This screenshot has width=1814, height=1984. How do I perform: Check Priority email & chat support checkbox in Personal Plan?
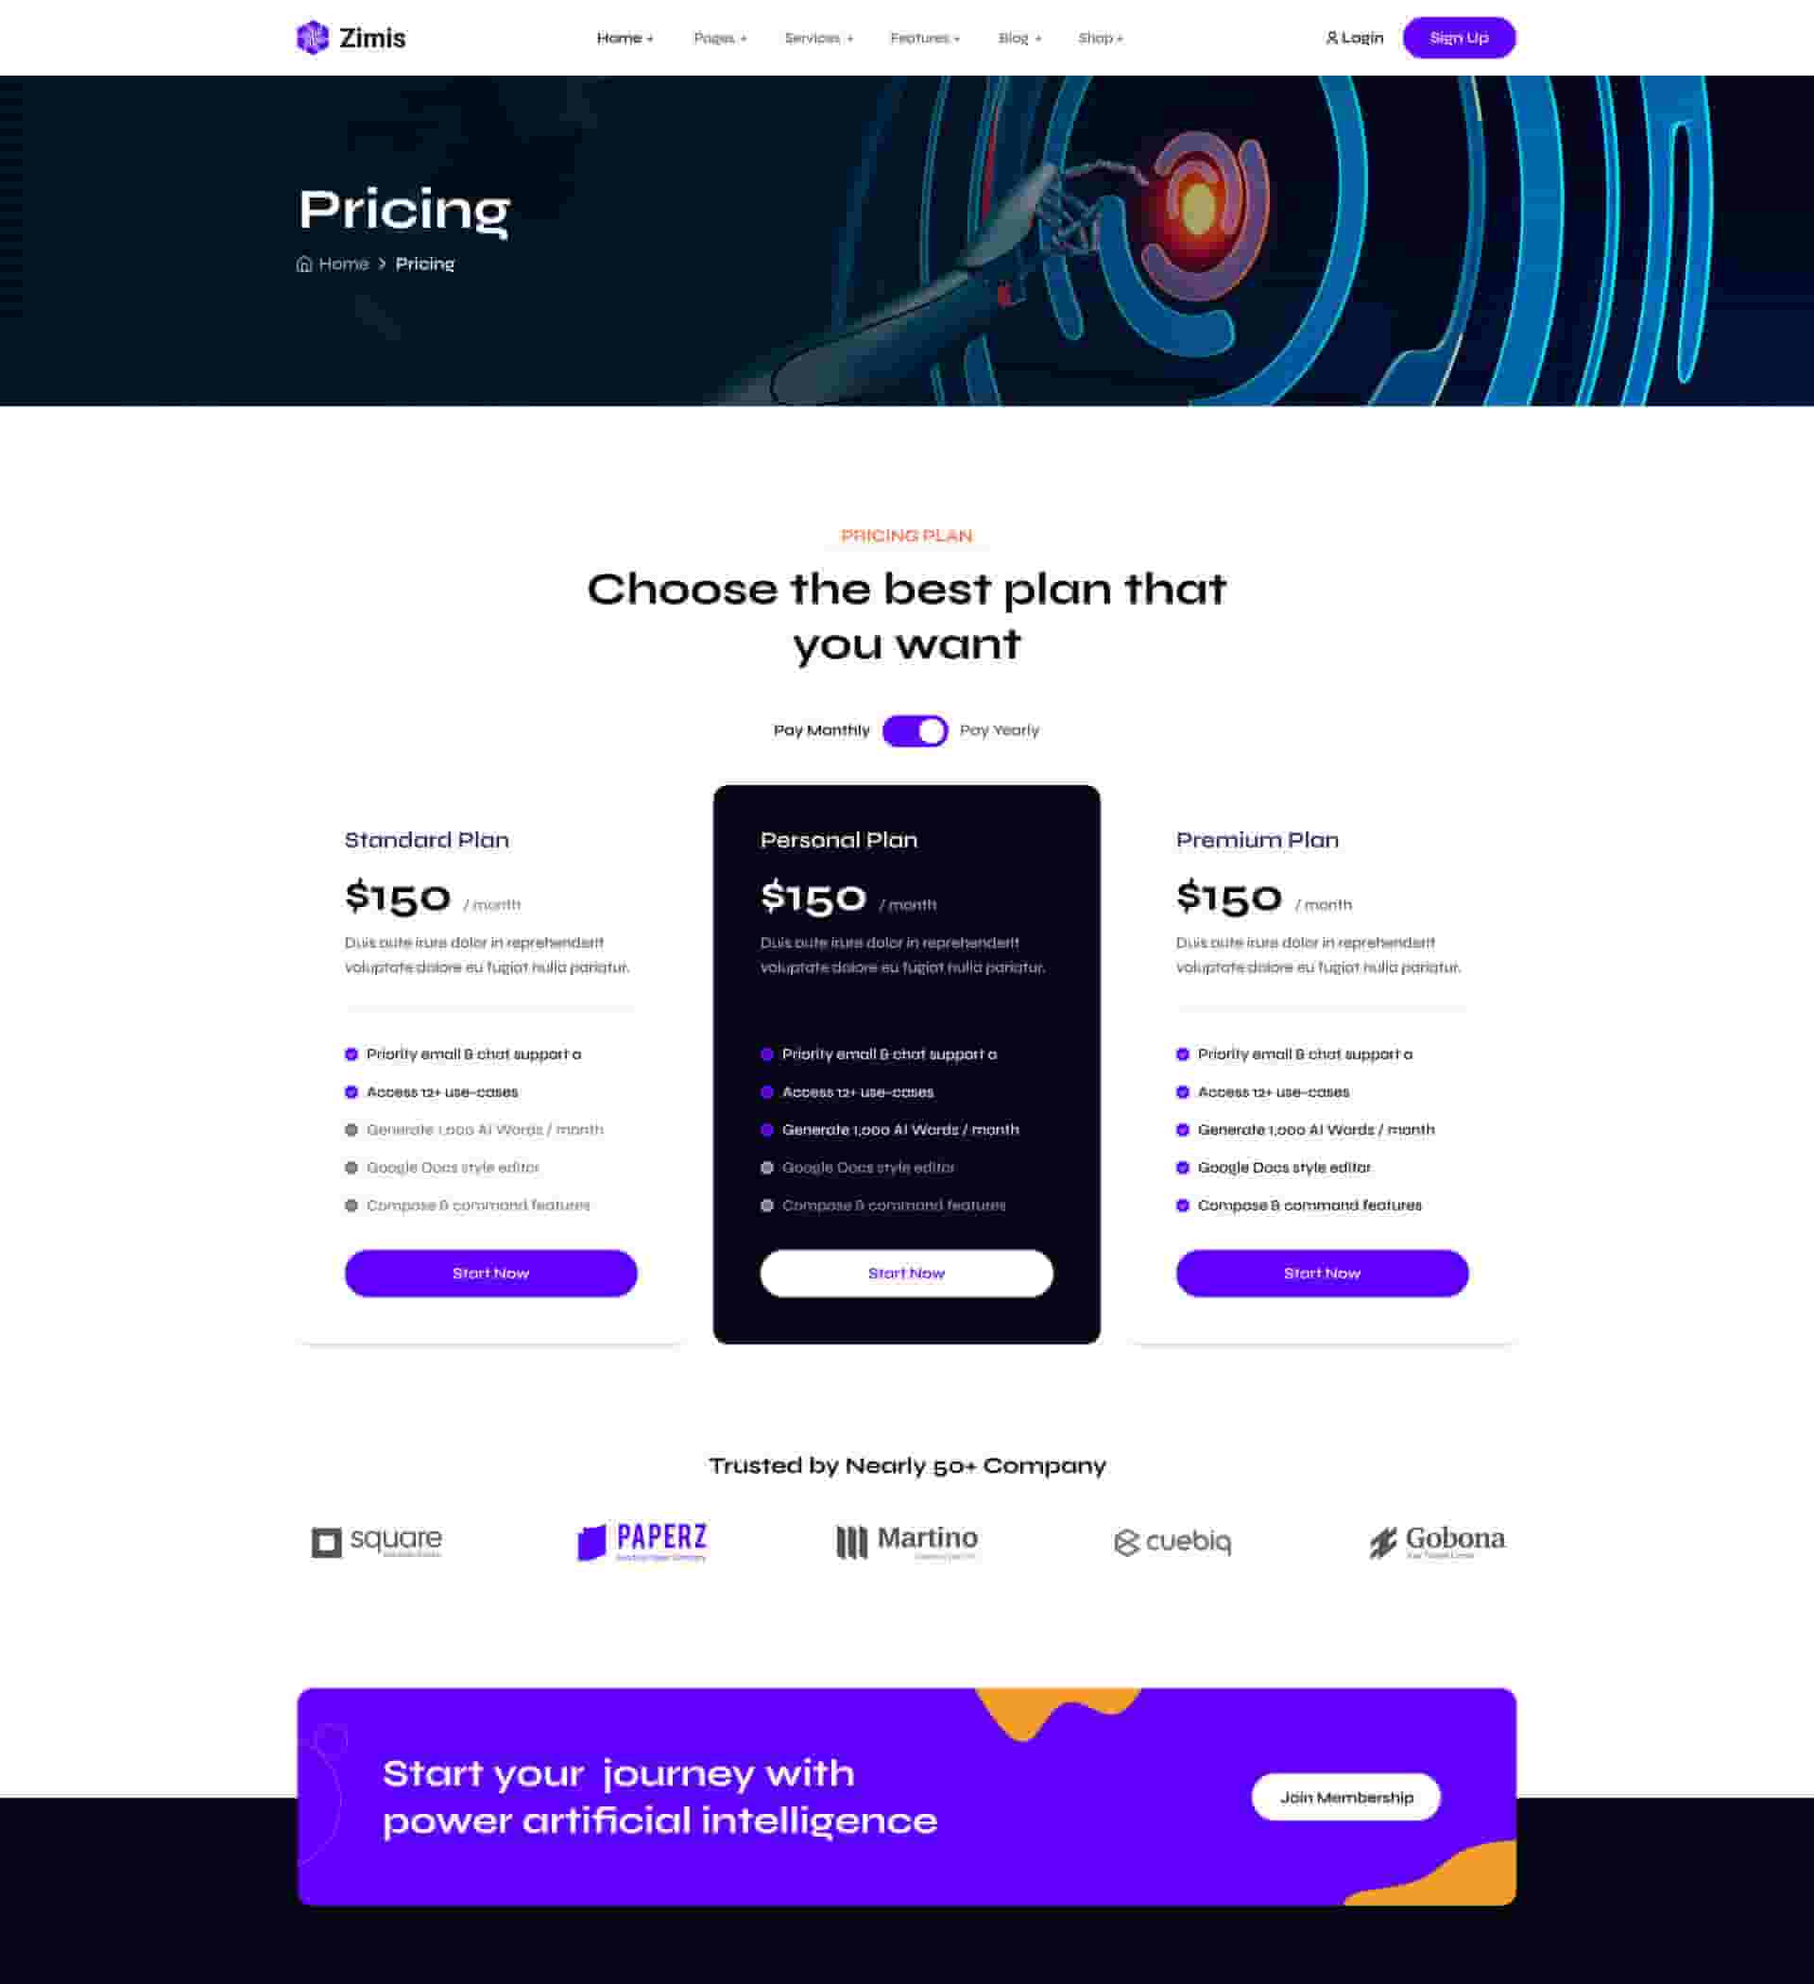click(767, 1054)
